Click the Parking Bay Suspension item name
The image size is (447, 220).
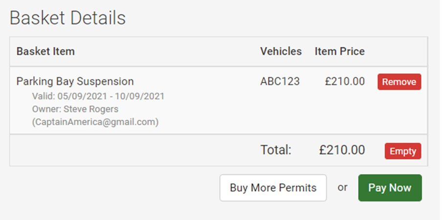(75, 82)
